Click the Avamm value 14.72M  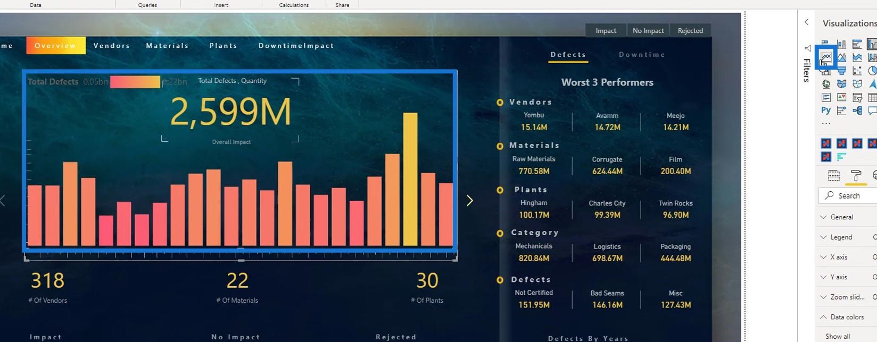point(607,127)
